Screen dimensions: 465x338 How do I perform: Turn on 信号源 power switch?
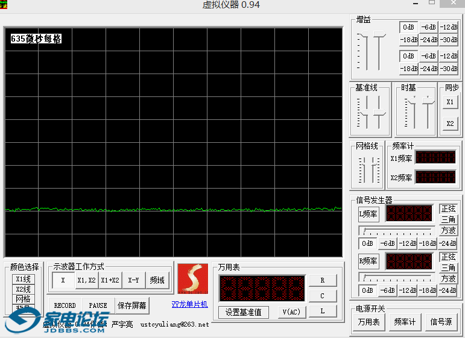tap(441, 322)
